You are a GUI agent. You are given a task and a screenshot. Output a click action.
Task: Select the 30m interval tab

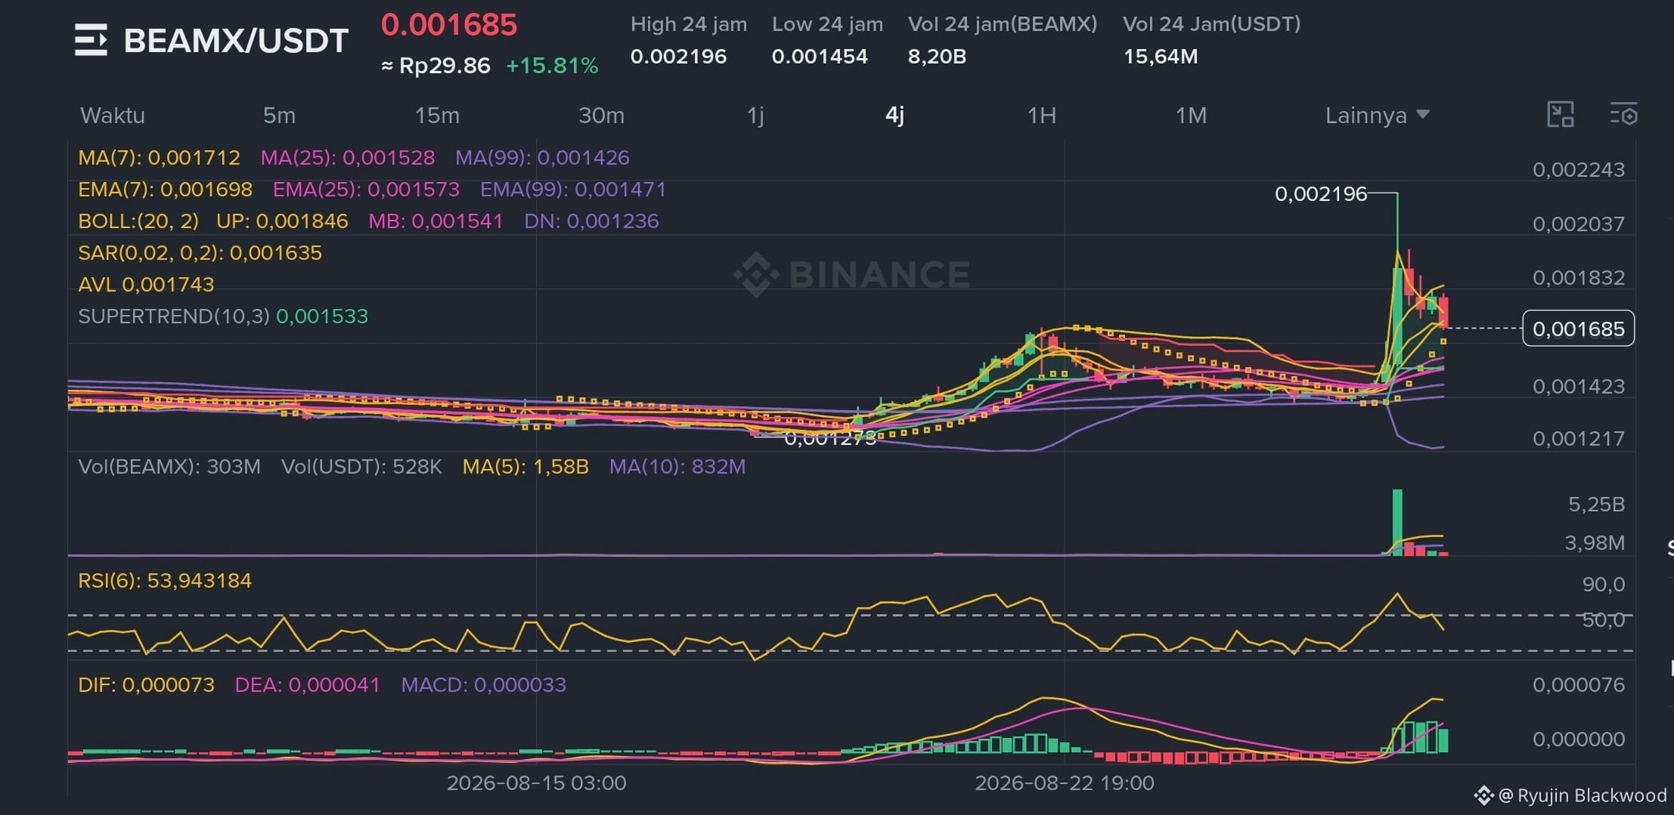pyautogui.click(x=601, y=116)
